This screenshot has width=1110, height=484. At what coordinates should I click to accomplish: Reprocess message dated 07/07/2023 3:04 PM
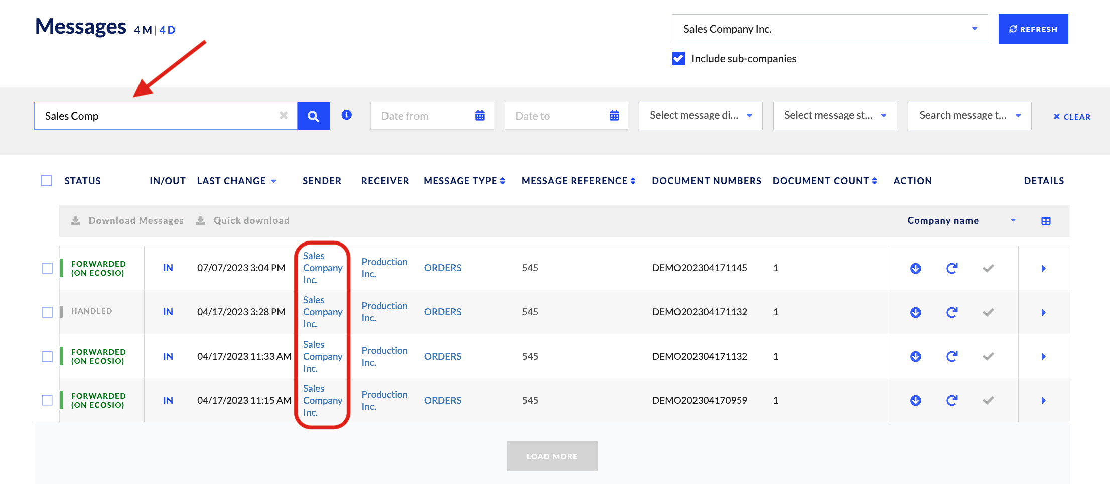pos(952,268)
